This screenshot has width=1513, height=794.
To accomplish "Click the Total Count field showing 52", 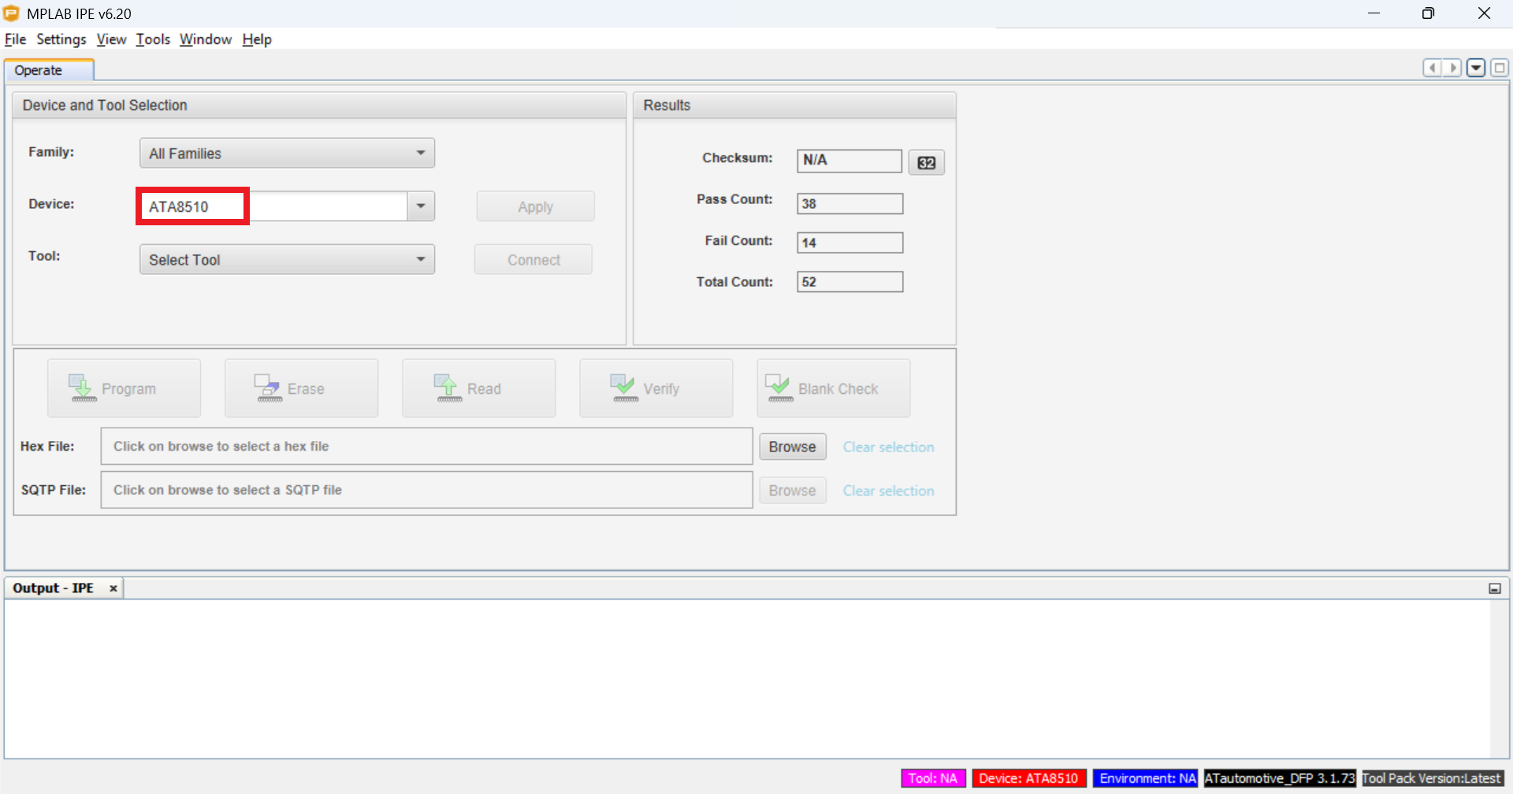I will [849, 282].
